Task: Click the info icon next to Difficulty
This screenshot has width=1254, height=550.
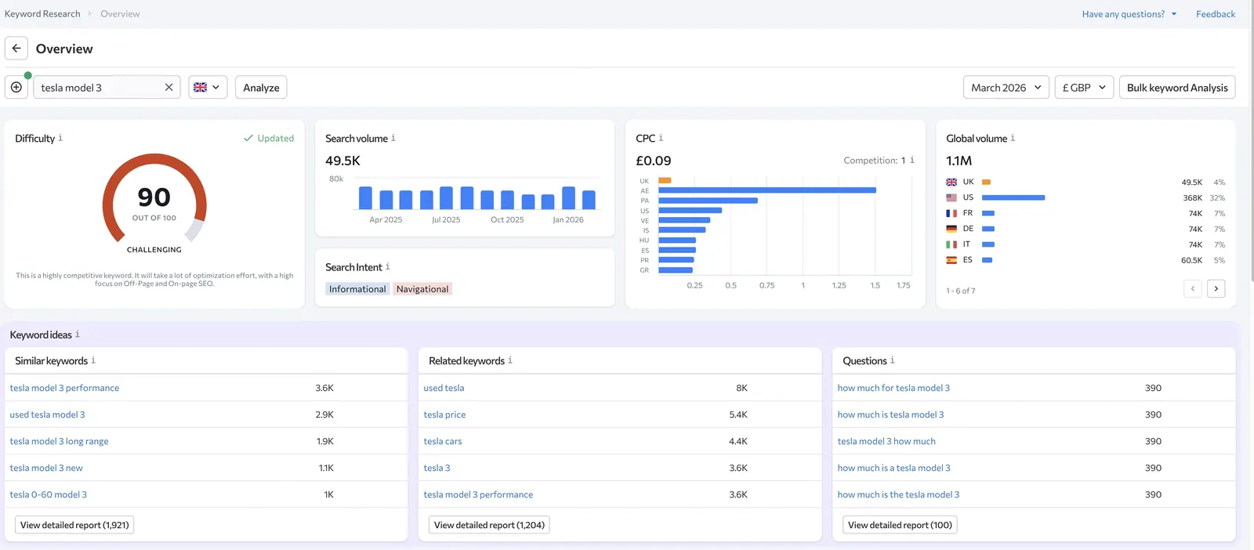Action: point(60,138)
